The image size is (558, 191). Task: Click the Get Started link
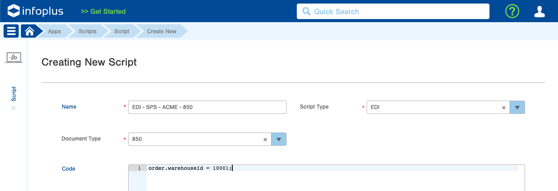coord(103,12)
